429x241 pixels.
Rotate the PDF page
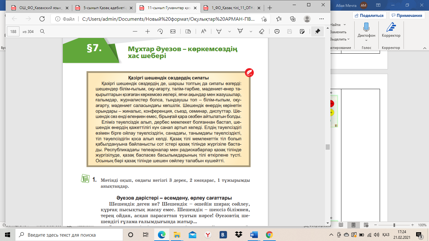(x=160, y=31)
